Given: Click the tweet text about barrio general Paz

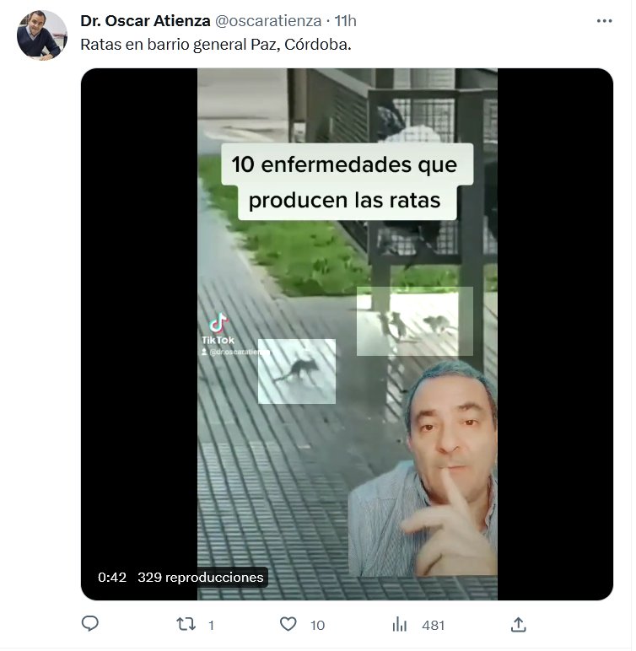Looking at the screenshot, I should (x=217, y=45).
